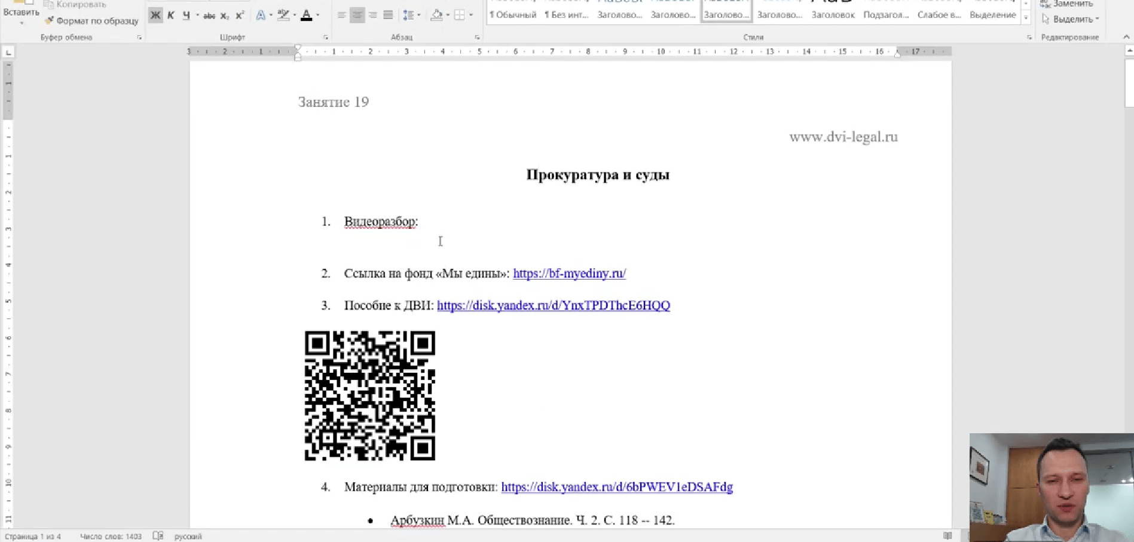Open Шрифт font dialog launcher

326,38
